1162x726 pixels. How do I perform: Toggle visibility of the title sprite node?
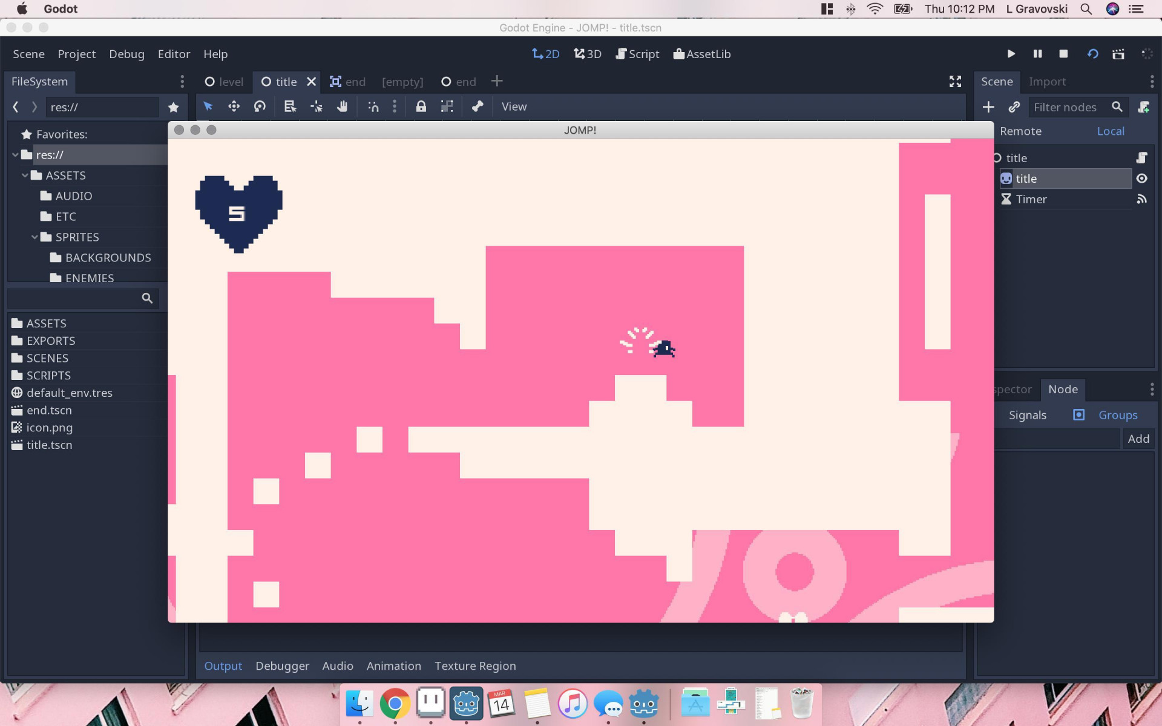(x=1141, y=178)
